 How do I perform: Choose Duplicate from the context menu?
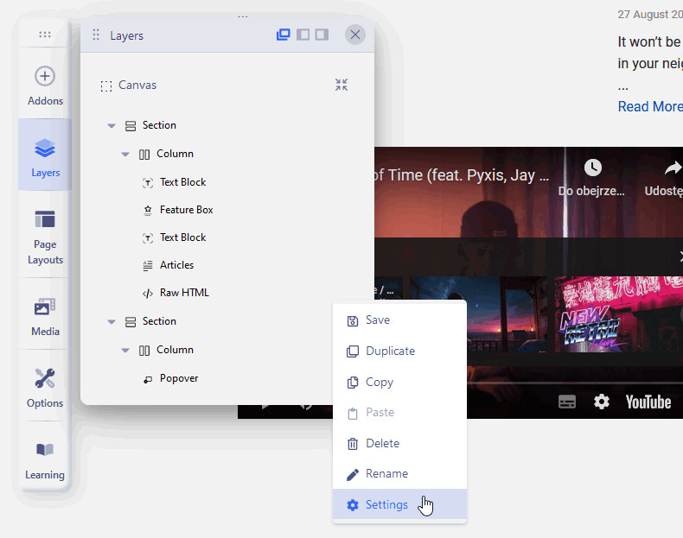(x=390, y=351)
